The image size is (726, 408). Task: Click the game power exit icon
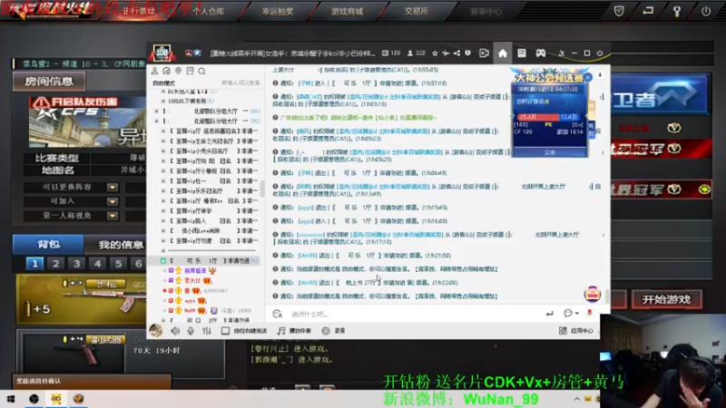pyautogui.click(x=706, y=11)
